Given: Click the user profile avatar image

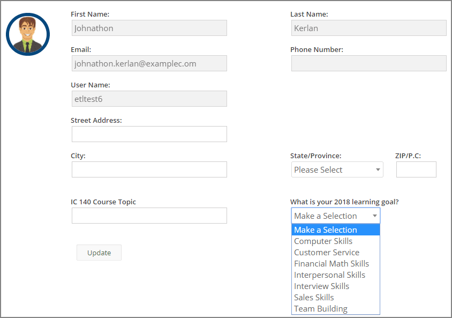Looking at the screenshot, I should 28,34.
